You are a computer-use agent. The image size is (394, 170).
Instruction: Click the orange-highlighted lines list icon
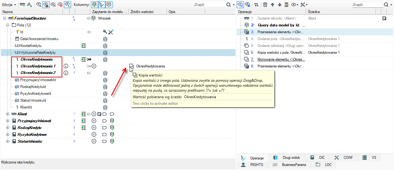287,5
